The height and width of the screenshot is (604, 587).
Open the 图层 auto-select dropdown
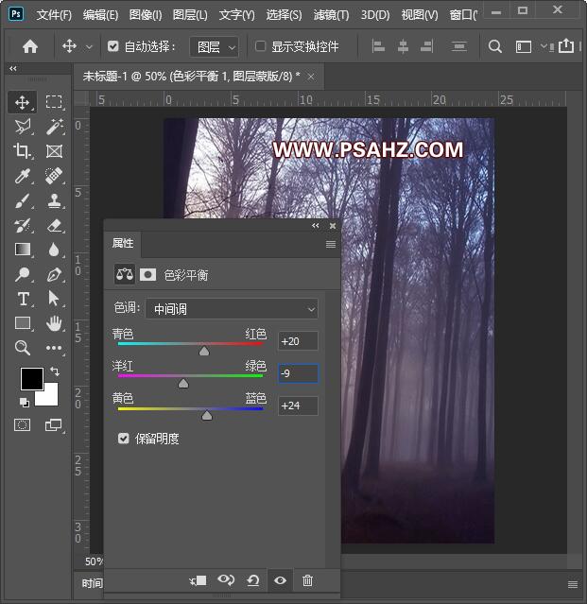215,47
